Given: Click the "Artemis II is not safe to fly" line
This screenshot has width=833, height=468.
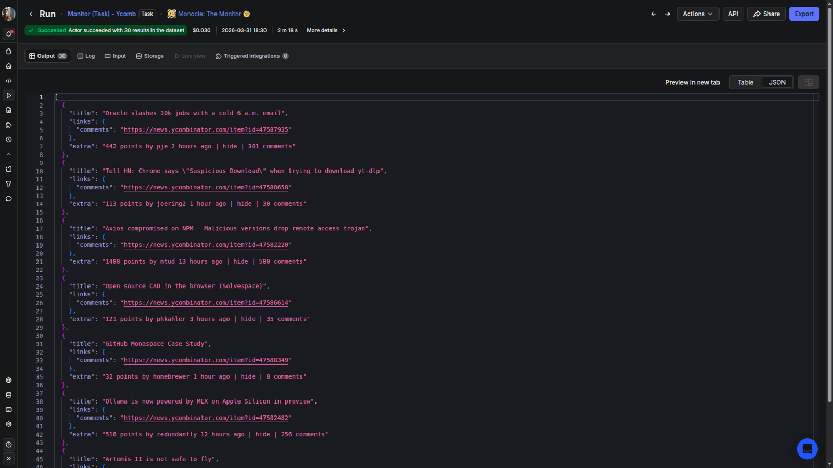Looking at the screenshot, I should tap(144, 459).
